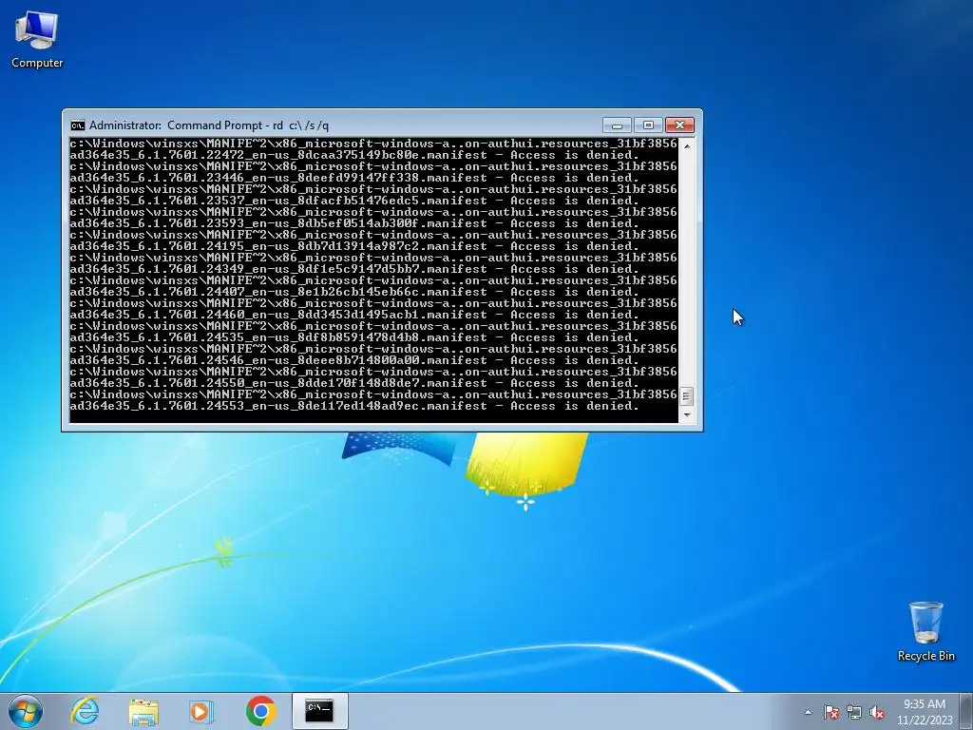This screenshot has width=973, height=730.
Task: Click the line containing 8df8b8591478d4b8.manifest
Action: tap(354, 337)
